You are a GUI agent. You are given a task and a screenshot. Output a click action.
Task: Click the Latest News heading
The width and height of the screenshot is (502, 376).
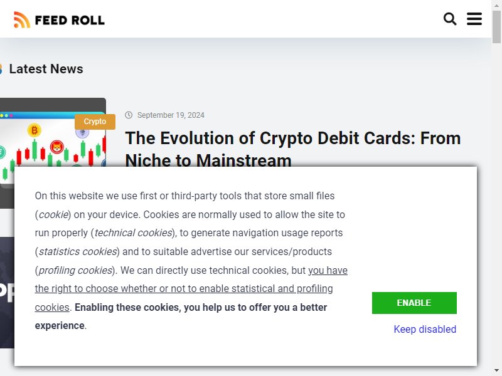tap(46, 69)
